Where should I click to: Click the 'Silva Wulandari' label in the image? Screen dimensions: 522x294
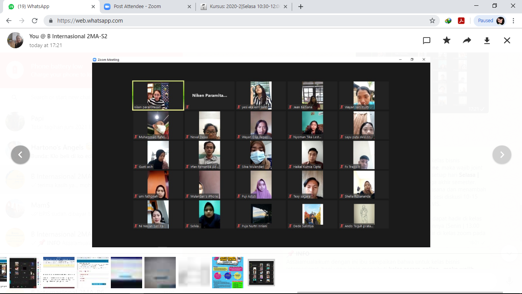coord(253,167)
